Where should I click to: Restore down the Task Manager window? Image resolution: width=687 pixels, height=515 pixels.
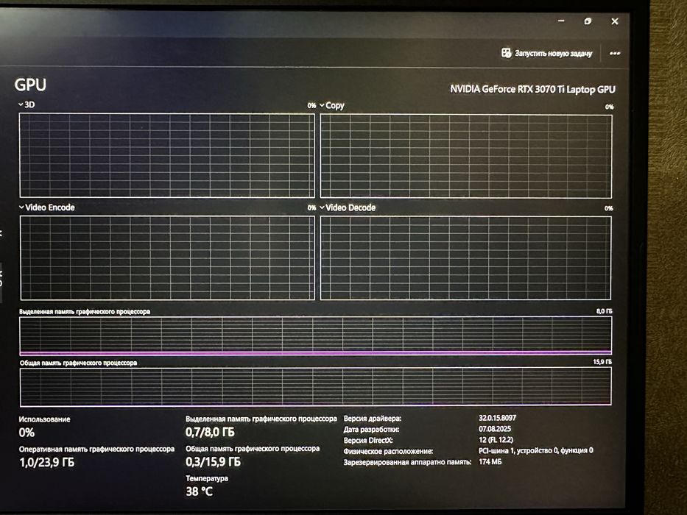588,21
